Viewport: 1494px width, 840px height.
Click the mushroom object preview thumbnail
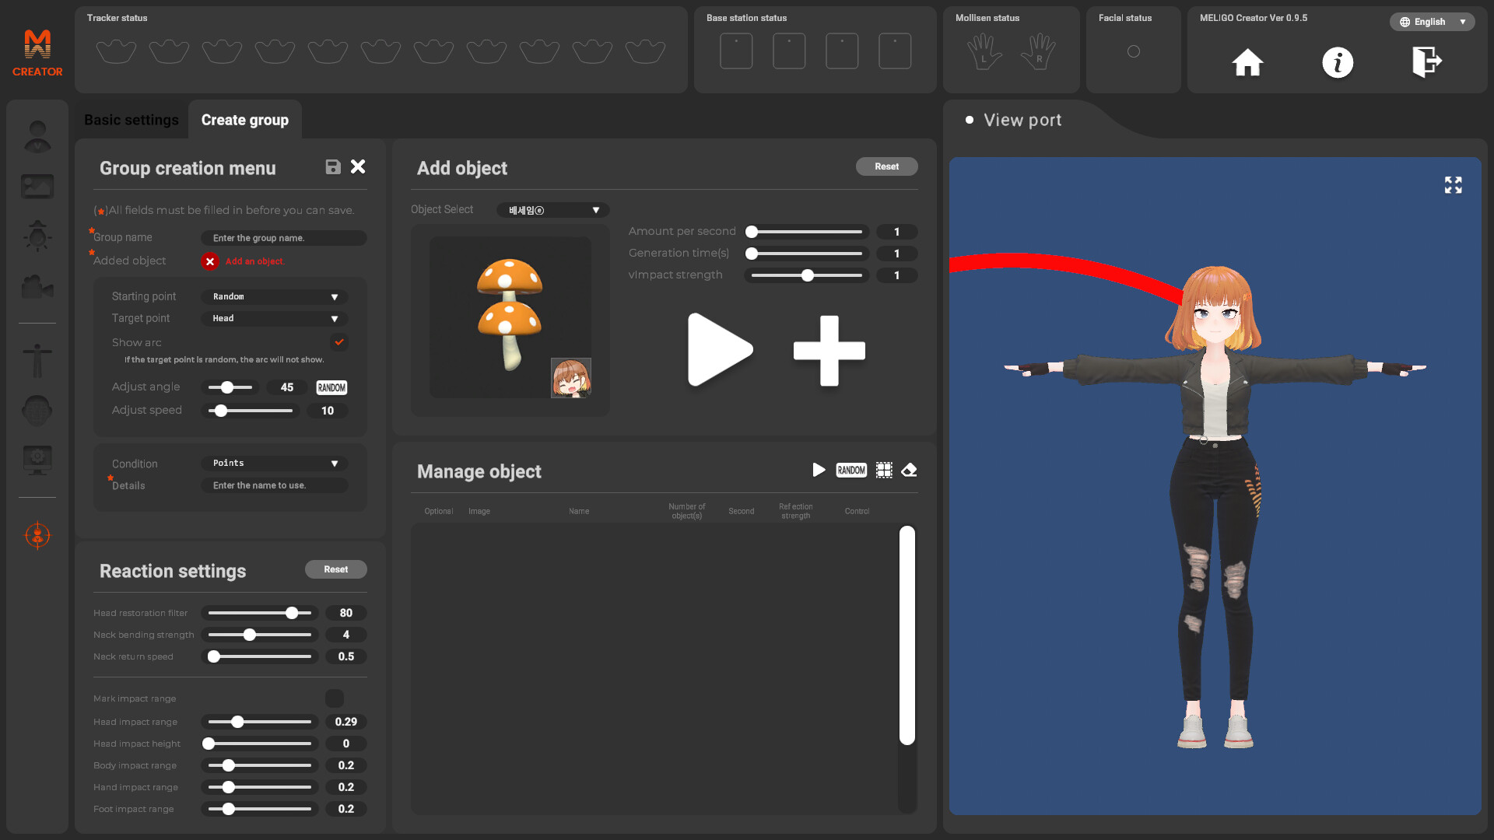[510, 317]
